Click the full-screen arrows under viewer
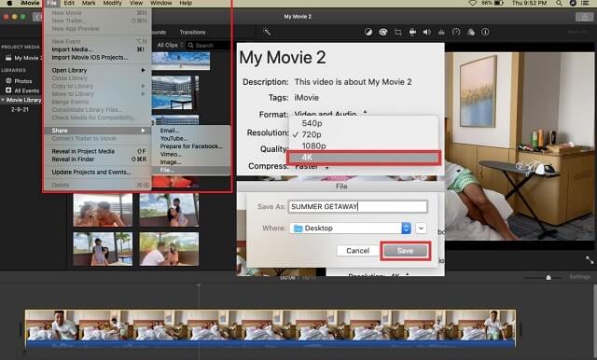The image size is (597, 360). (590, 260)
